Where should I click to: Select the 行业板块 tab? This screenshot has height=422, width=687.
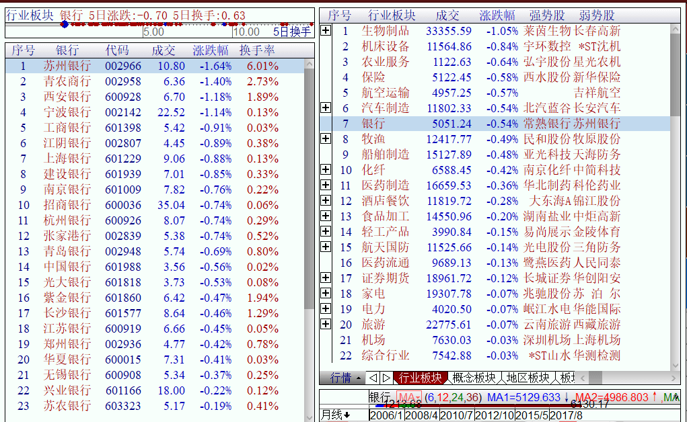click(420, 378)
